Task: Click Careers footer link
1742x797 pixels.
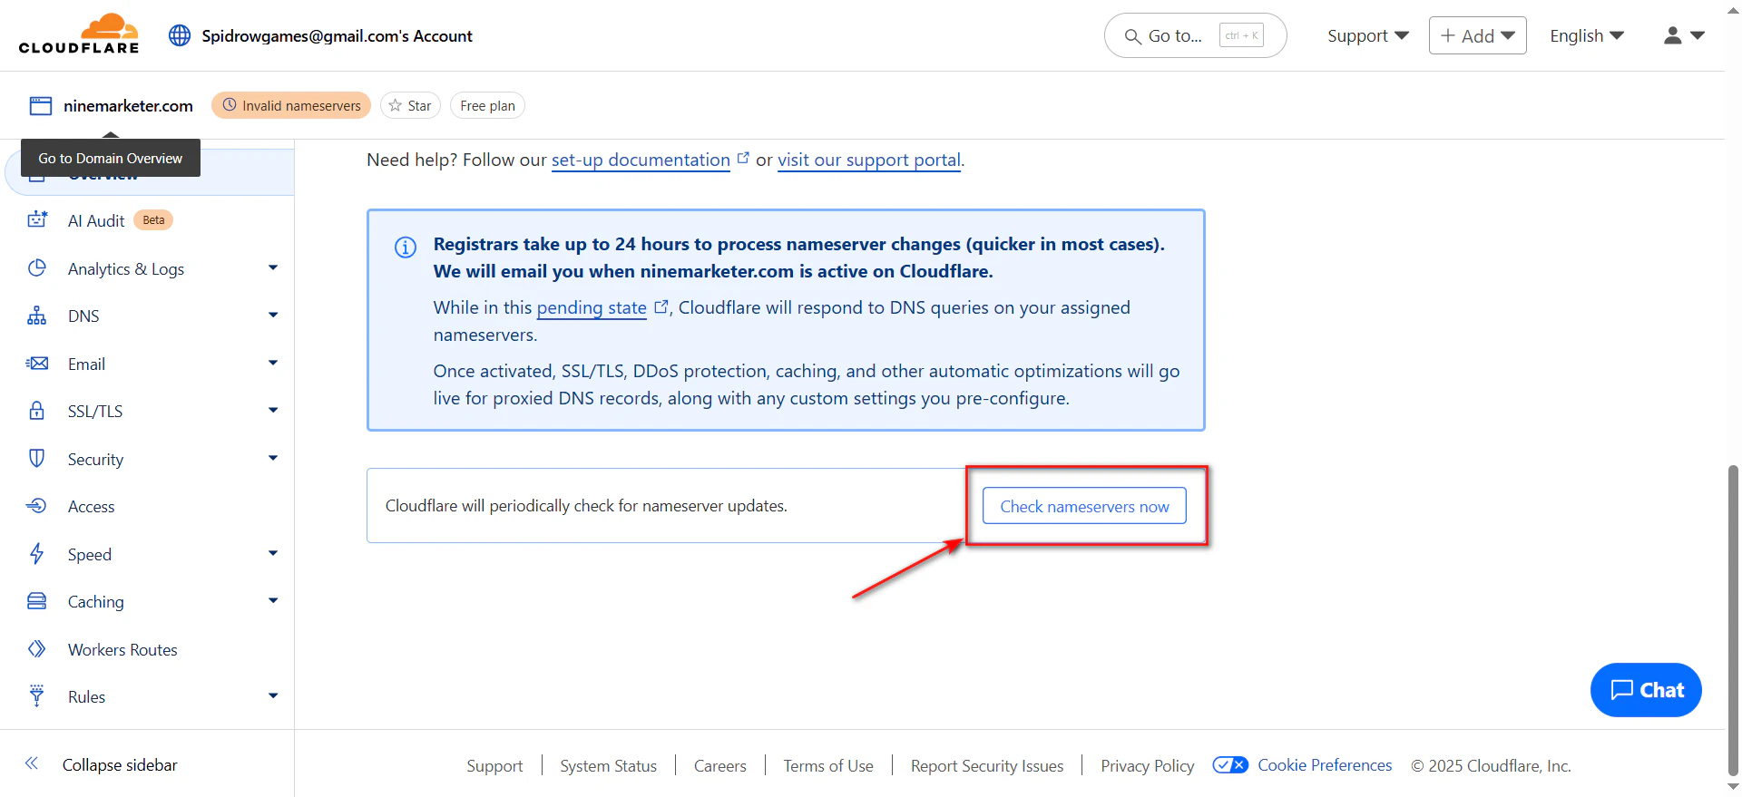Action: (x=719, y=765)
